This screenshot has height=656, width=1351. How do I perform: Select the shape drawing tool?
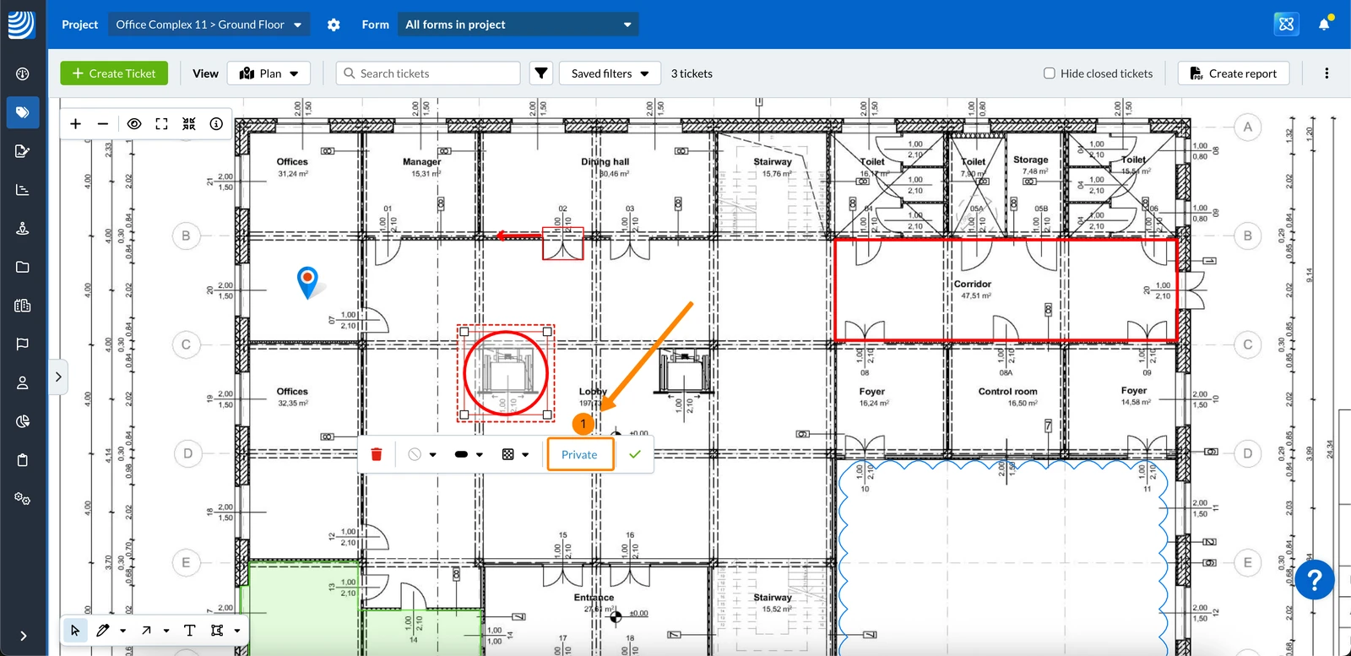pos(217,630)
